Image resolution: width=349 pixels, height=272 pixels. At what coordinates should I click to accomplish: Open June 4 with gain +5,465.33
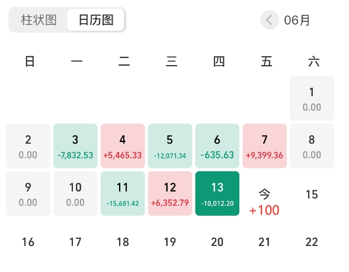click(x=123, y=146)
